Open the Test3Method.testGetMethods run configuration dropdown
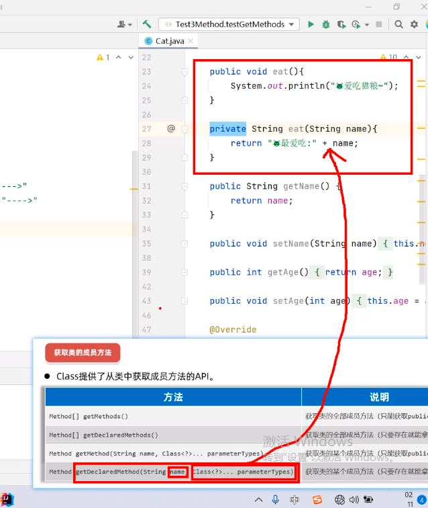The width and height of the screenshot is (428, 508). point(229,24)
